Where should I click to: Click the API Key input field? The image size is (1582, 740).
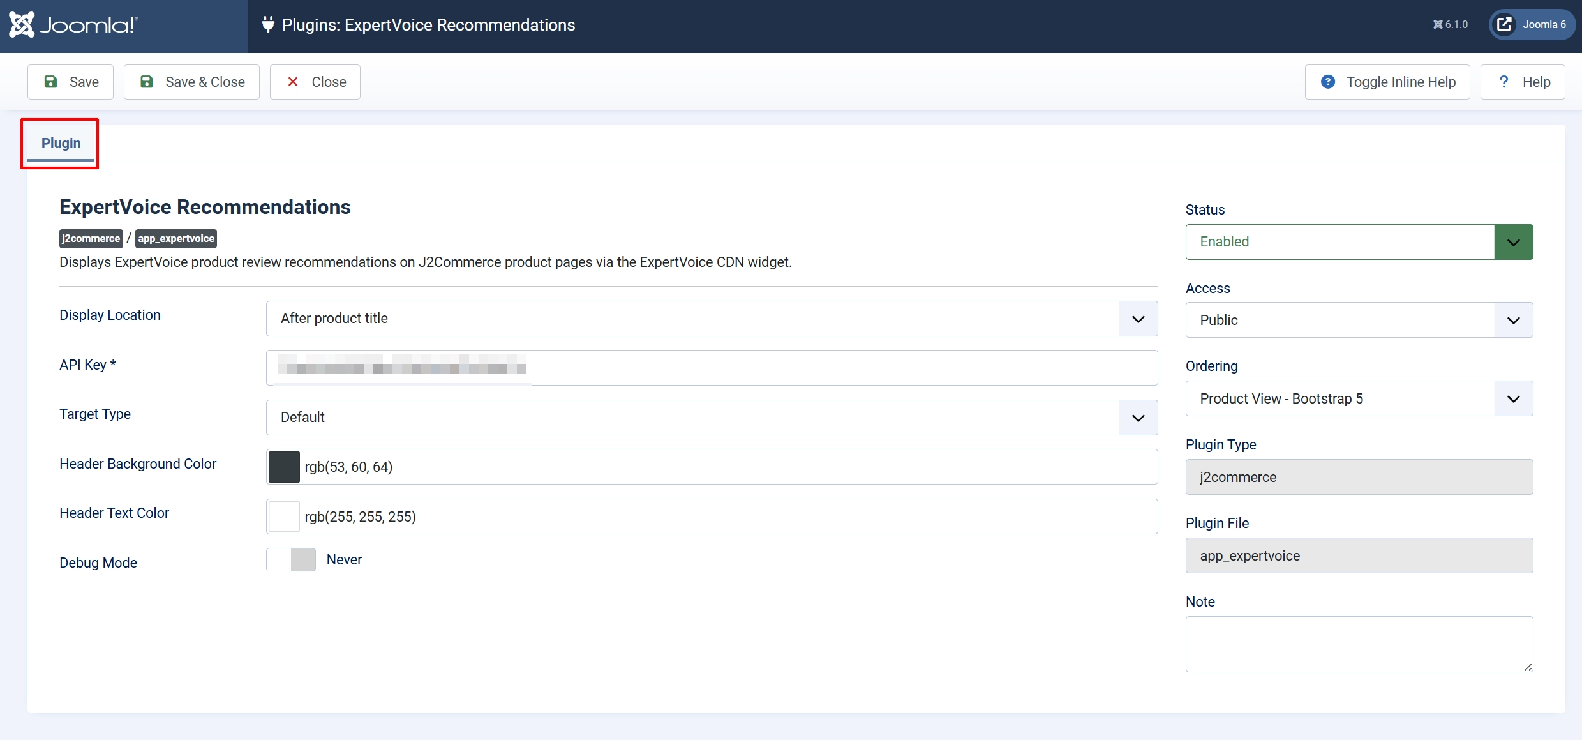pyautogui.click(x=712, y=368)
